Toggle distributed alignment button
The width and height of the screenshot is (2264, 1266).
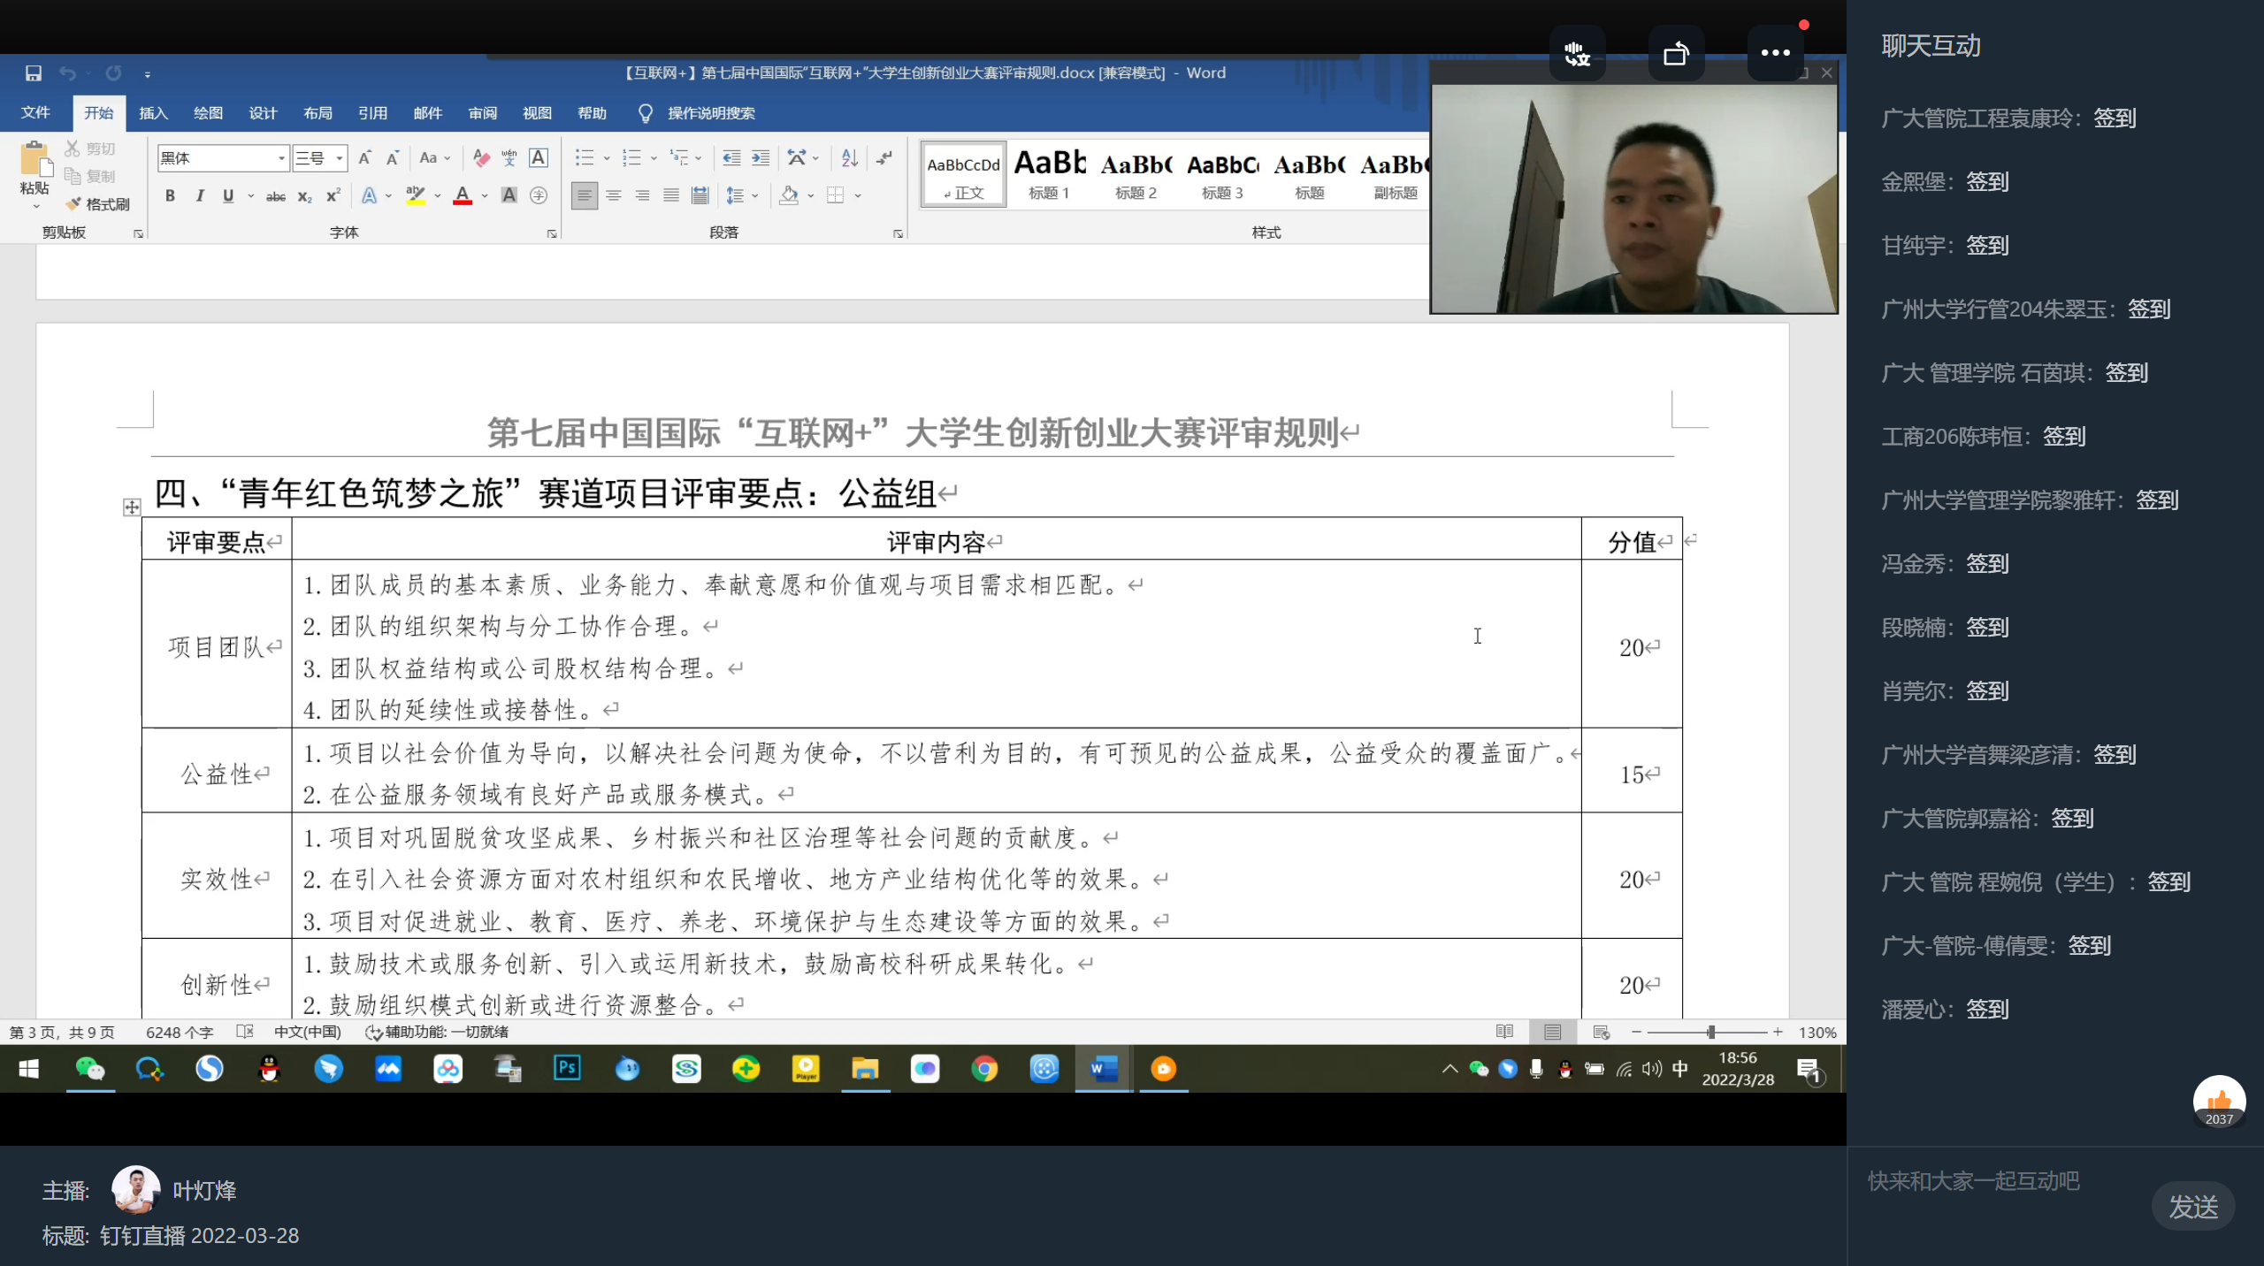click(700, 195)
